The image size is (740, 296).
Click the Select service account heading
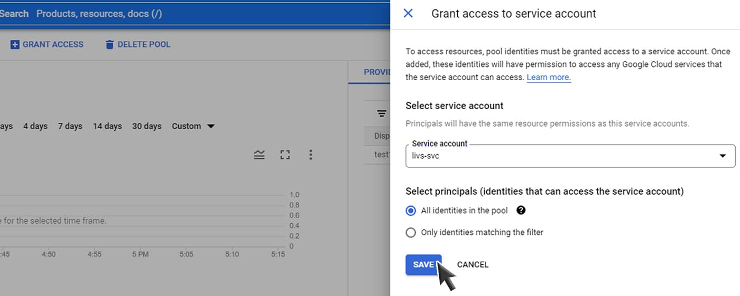click(x=455, y=106)
